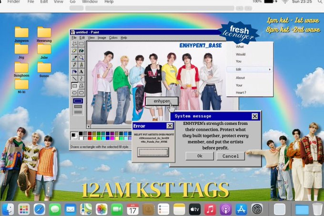Image resolution: width=324 pixels, height=216 pixels.
Task: Open the Image menu in Paint
Action: (x=101, y=38)
